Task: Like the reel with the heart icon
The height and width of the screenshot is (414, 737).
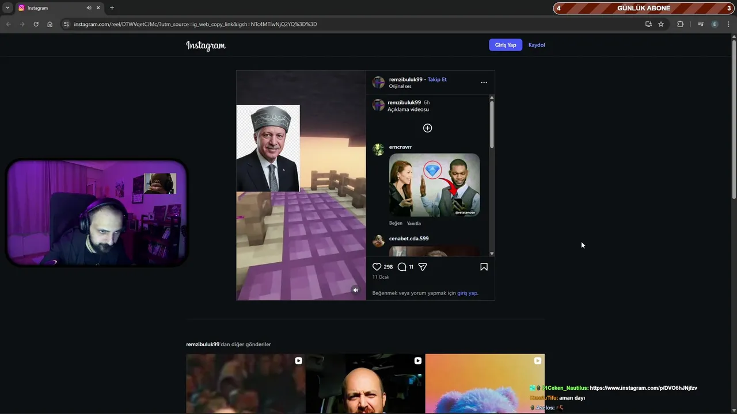Action: (x=377, y=267)
